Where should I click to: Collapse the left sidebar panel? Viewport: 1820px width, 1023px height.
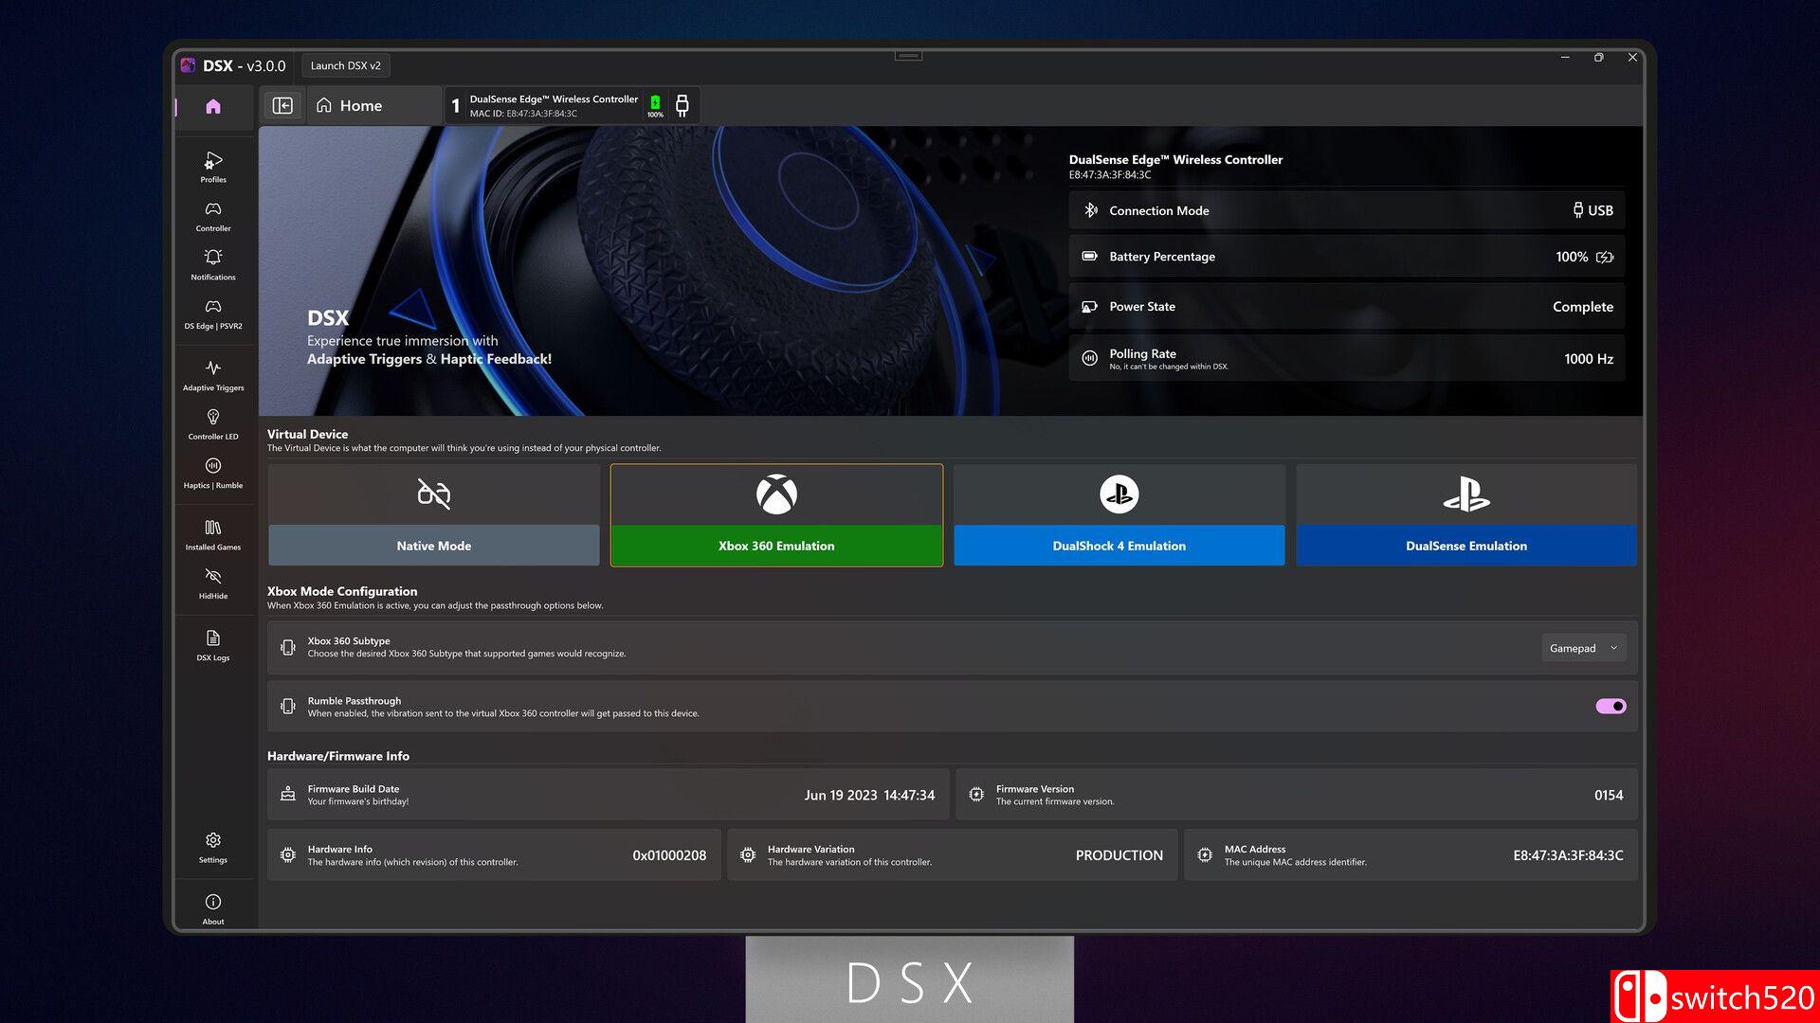click(282, 105)
